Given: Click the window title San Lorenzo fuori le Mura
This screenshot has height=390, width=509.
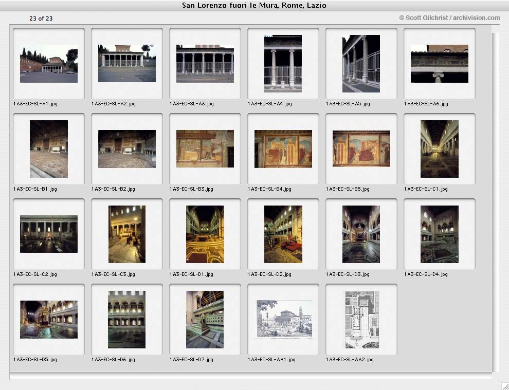Looking at the screenshot, I should (254, 5).
